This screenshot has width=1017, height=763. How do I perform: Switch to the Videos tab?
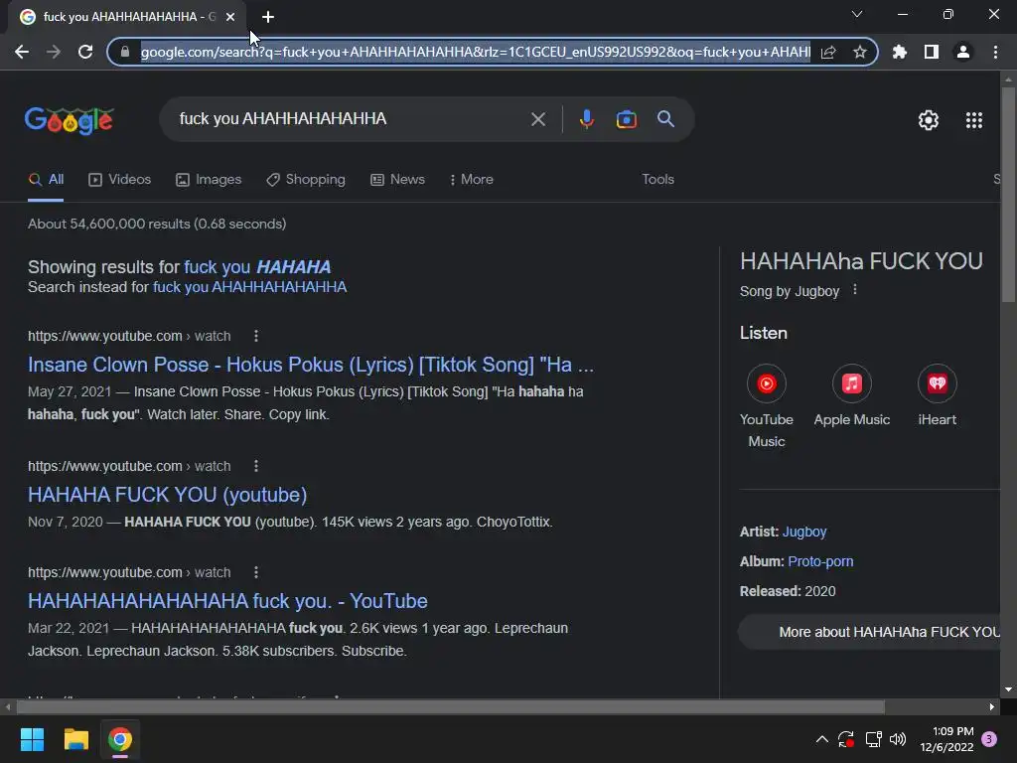(x=119, y=180)
